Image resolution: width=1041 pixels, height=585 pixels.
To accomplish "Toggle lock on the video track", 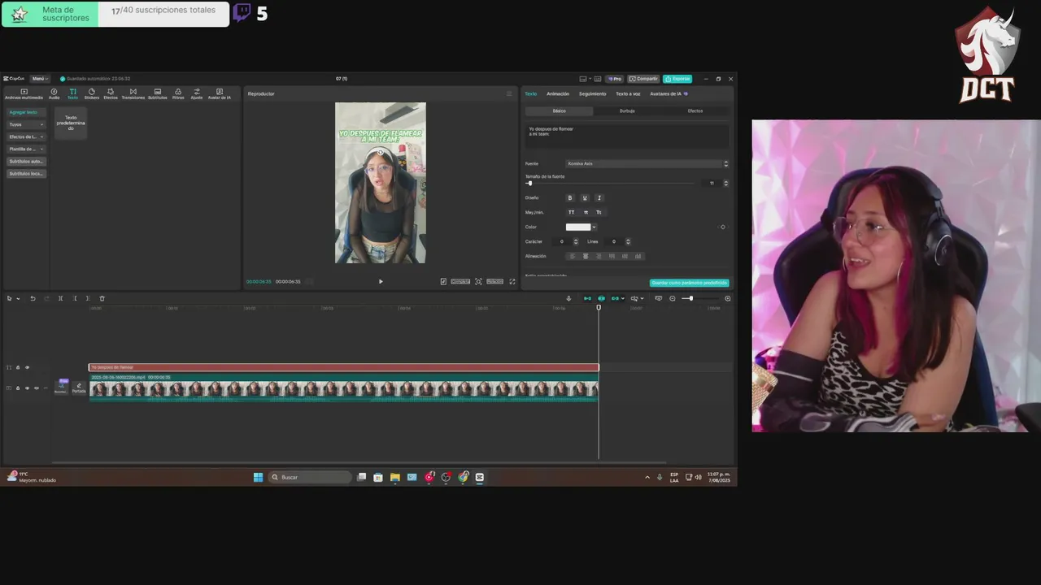I will (18, 388).
